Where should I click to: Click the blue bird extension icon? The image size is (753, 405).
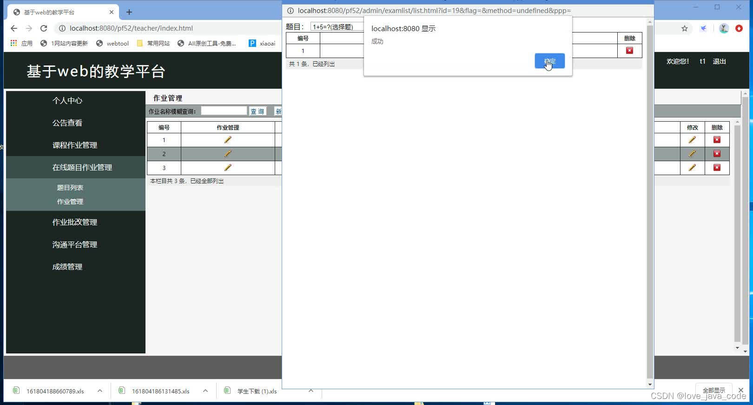coord(704,28)
